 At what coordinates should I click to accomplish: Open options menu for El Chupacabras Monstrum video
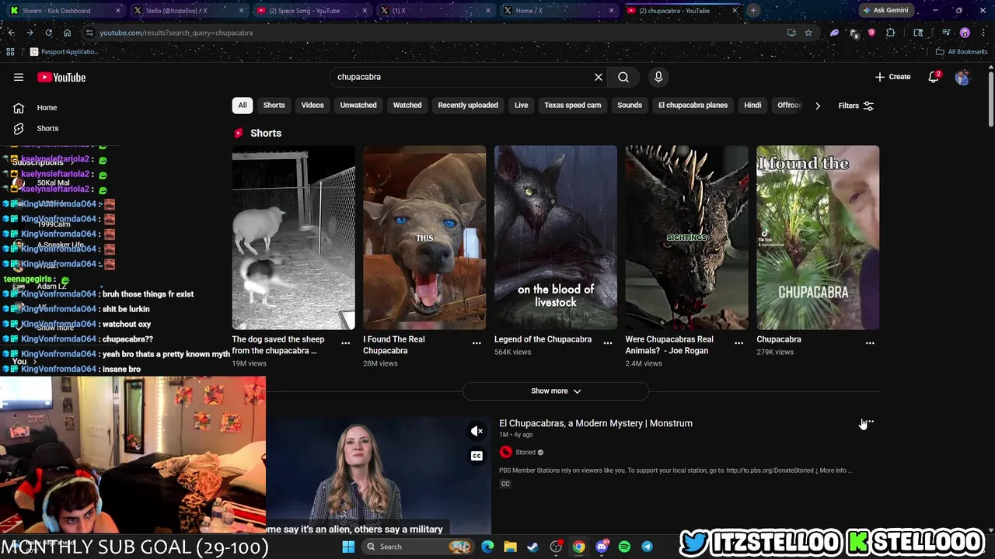[870, 423]
